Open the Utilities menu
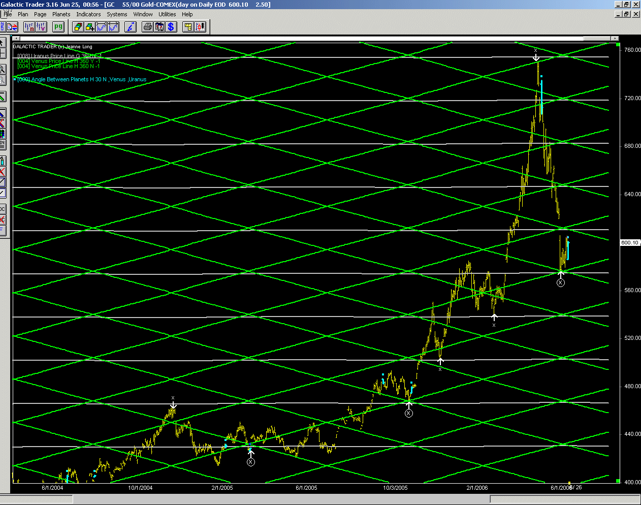 click(167, 14)
